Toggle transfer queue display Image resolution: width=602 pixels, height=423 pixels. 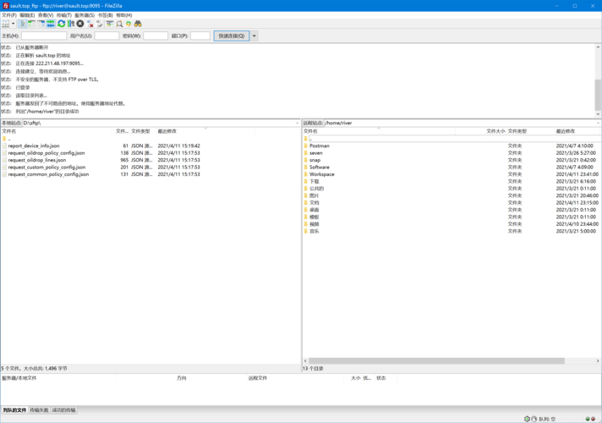pyautogui.click(x=51, y=24)
